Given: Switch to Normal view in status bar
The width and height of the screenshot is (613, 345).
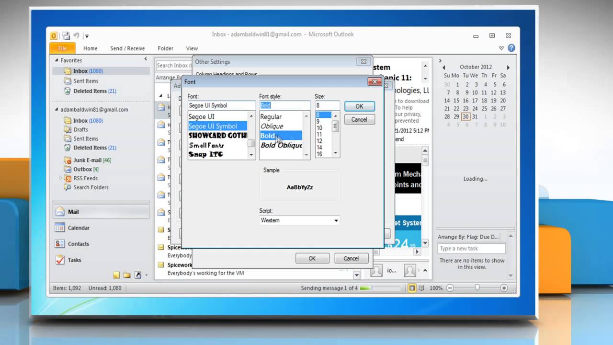Looking at the screenshot, I should (x=412, y=288).
